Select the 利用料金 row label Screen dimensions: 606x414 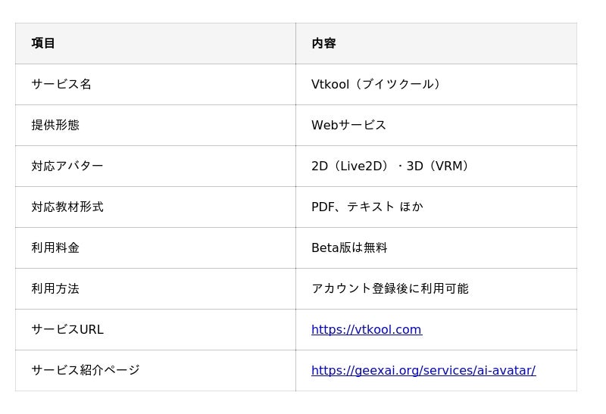point(55,247)
